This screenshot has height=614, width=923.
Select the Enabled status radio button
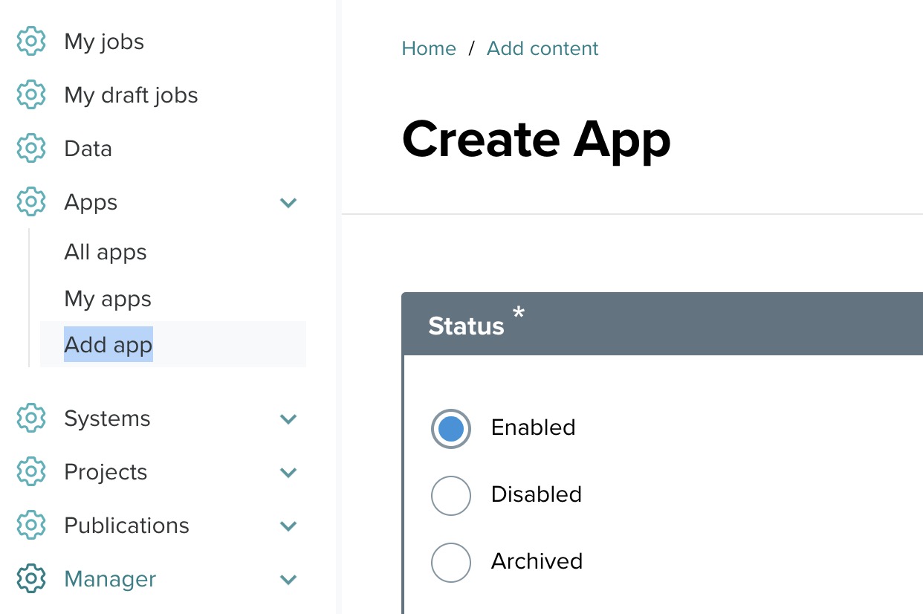(x=451, y=429)
